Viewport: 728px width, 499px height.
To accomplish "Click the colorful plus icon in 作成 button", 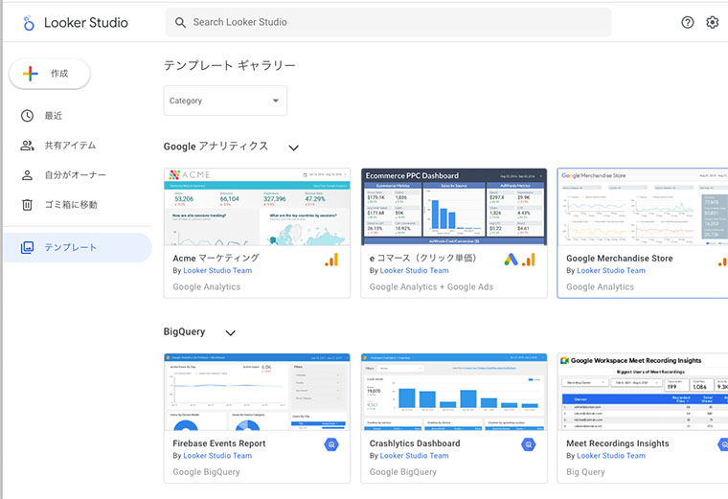I will [x=31, y=74].
